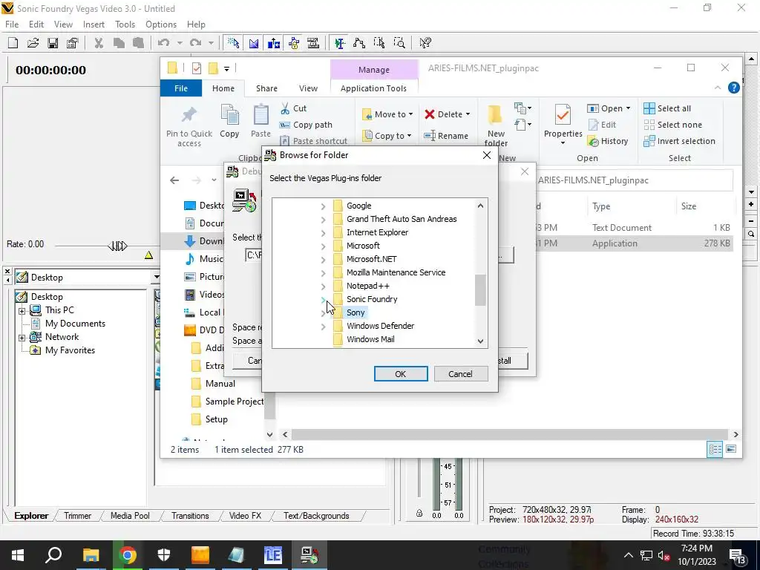The image size is (760, 570).
Task: Open the Tools menu in Vegas
Action: [x=125, y=24]
